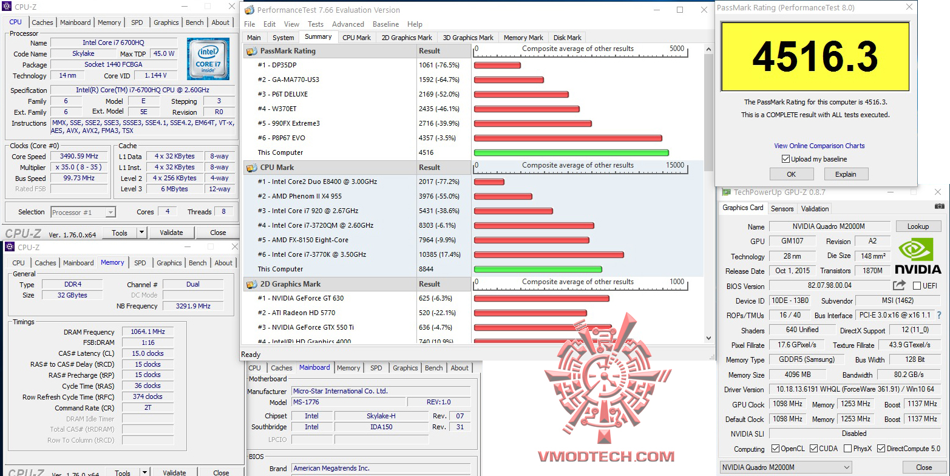Open the SPD tab in the CPU-Z Memory window
This screenshot has height=476, width=950.
(140, 263)
